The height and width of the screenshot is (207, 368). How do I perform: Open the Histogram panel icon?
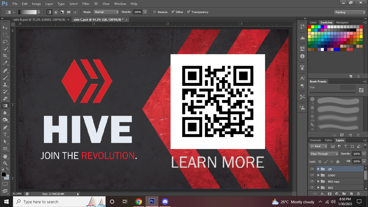coord(302,38)
